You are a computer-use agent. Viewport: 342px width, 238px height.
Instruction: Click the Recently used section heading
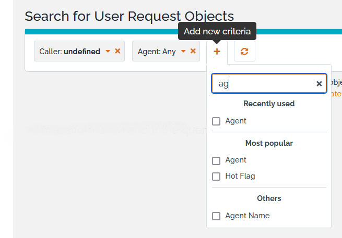pos(269,104)
